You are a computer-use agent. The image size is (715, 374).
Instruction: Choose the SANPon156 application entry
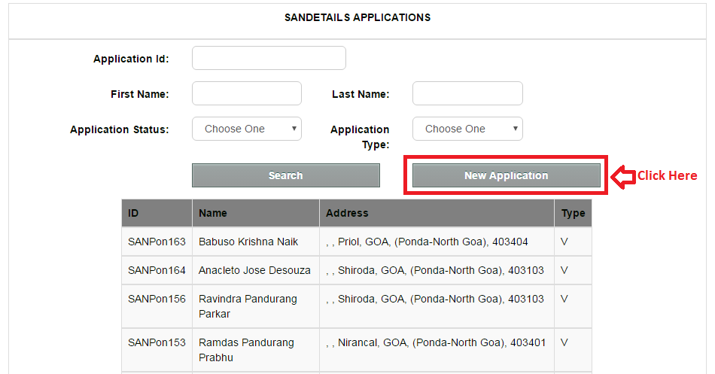357,306
